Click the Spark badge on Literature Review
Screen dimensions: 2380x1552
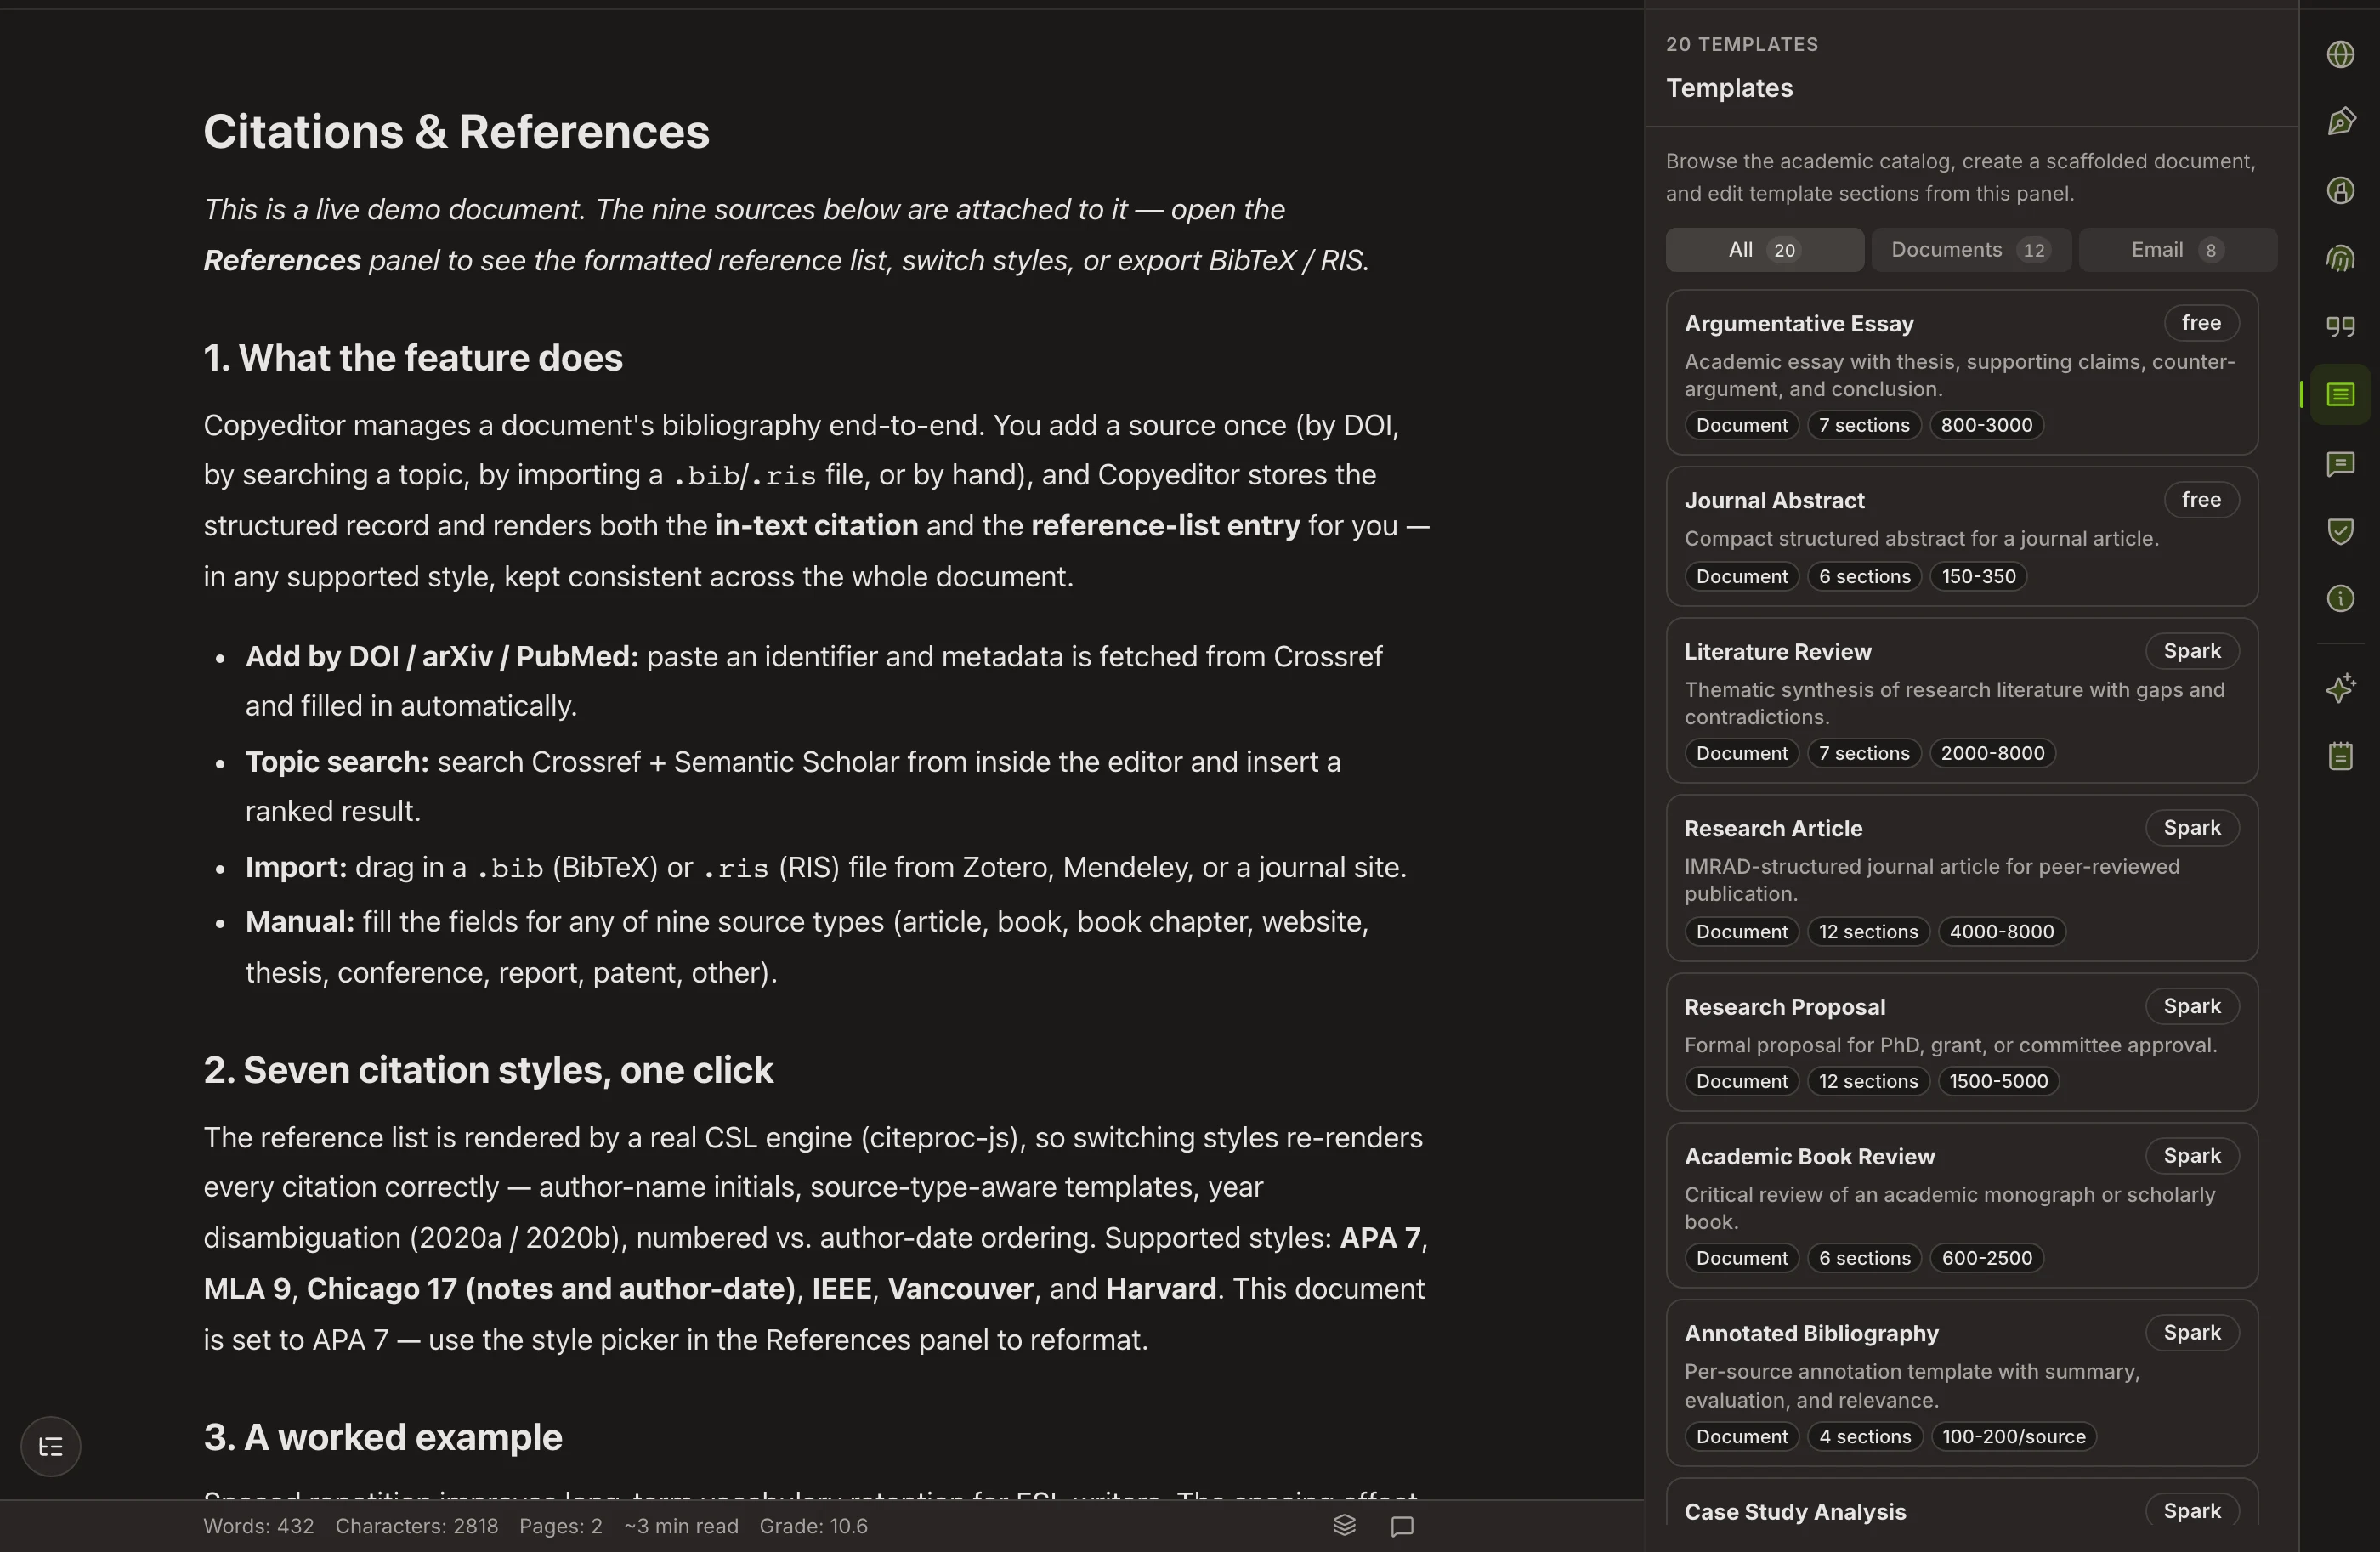(x=2192, y=651)
